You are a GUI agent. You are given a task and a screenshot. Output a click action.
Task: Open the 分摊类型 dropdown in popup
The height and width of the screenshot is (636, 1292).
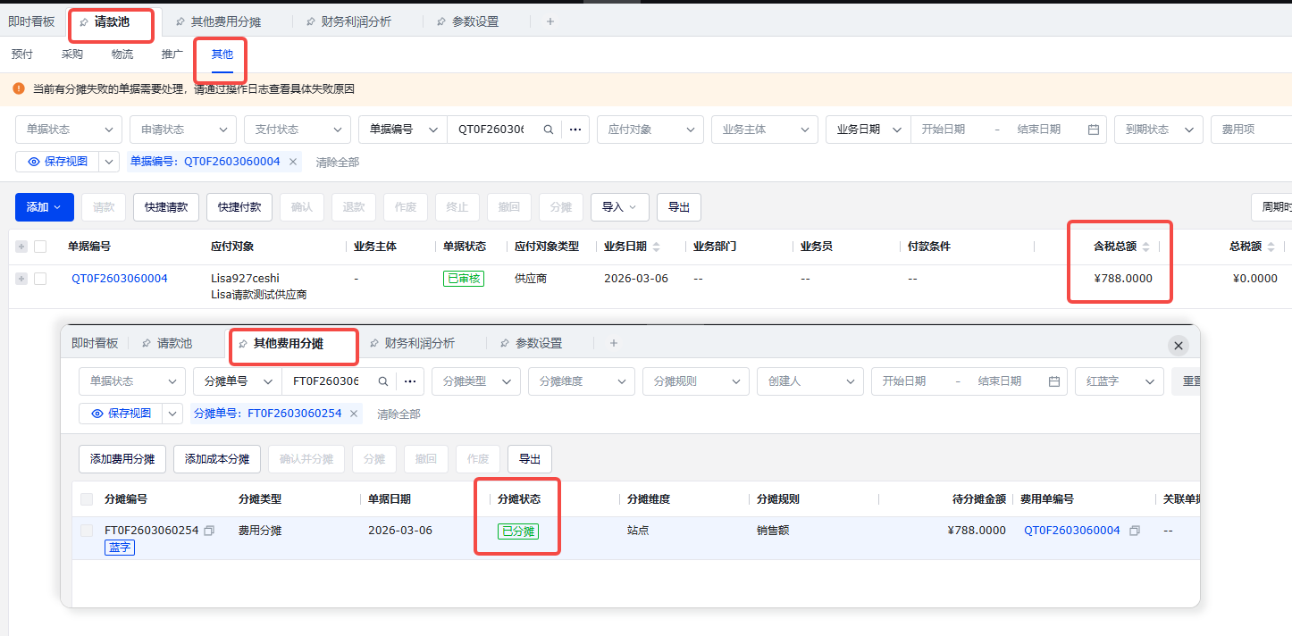point(476,381)
